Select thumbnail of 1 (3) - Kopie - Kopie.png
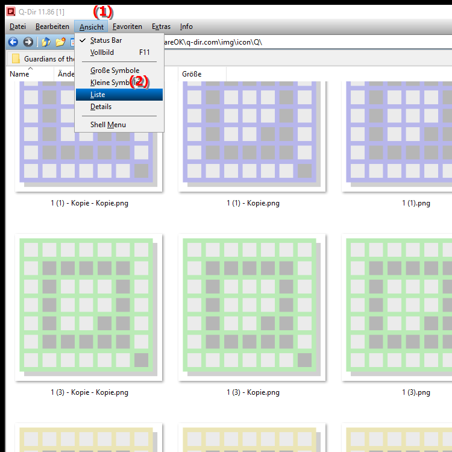This screenshot has width=452, height=452. (89, 307)
